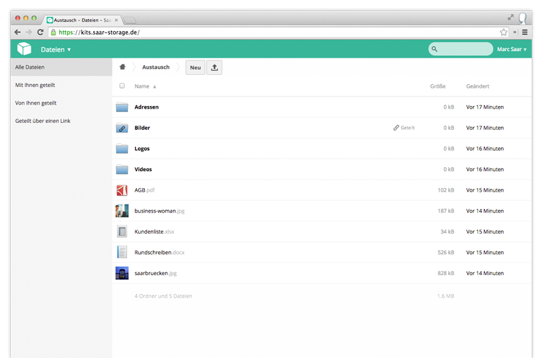
Task: Click the search field in header
Action: click(464, 49)
